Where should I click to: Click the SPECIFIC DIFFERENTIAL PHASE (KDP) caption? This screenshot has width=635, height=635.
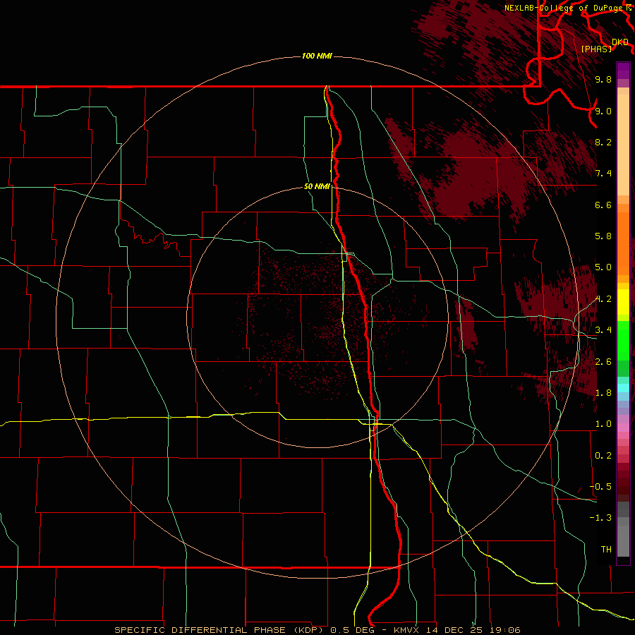(x=219, y=630)
